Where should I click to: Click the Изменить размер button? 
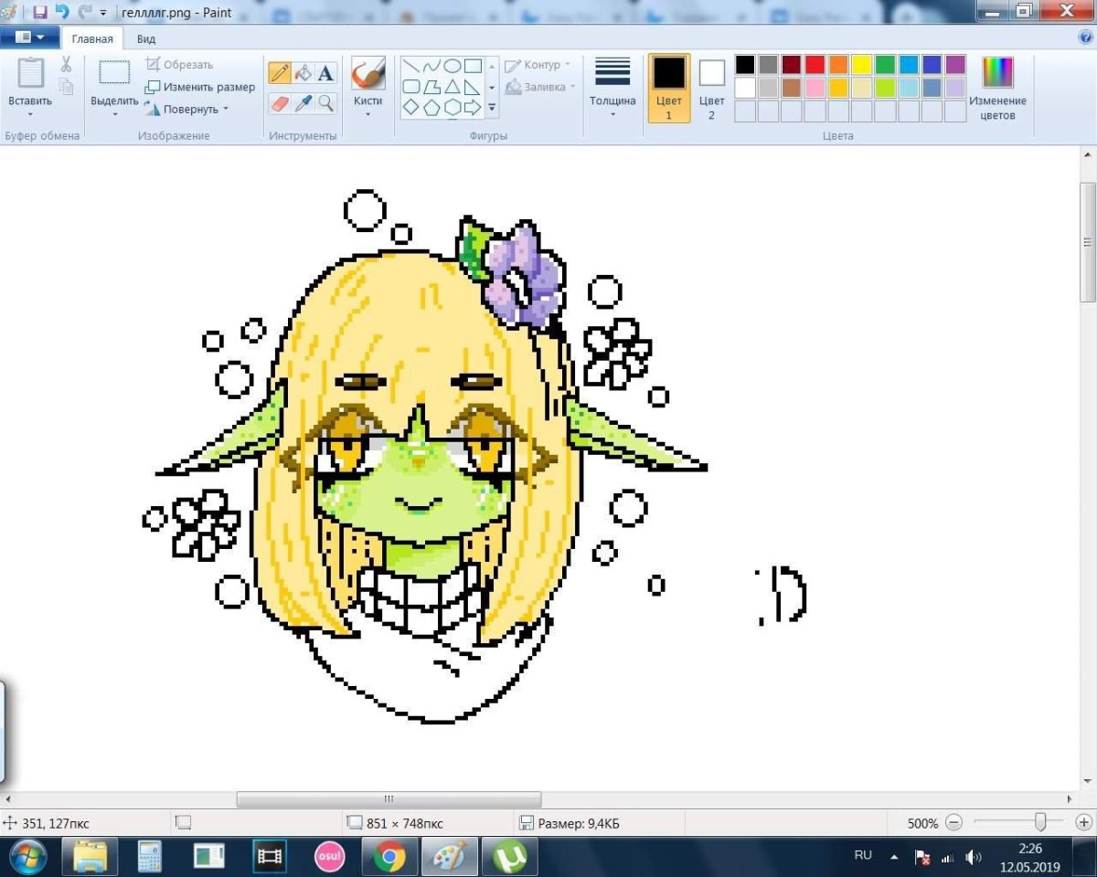coord(201,87)
